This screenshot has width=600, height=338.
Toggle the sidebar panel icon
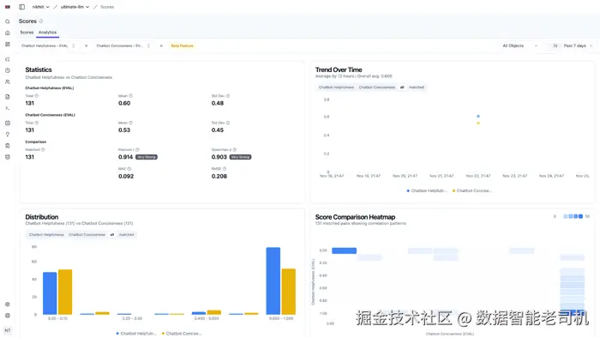point(21,7)
